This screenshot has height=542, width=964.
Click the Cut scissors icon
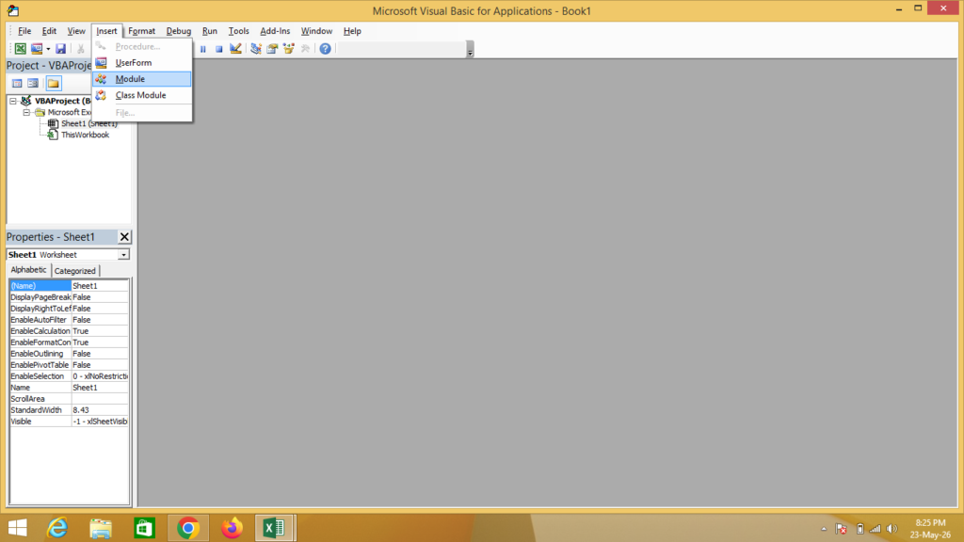(x=80, y=49)
